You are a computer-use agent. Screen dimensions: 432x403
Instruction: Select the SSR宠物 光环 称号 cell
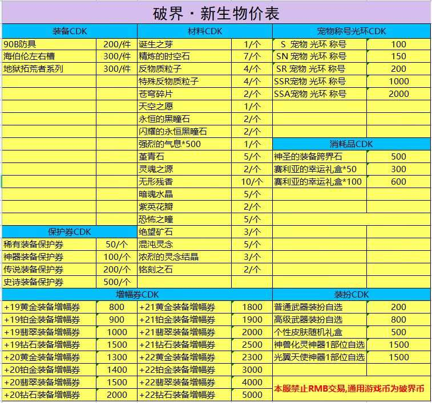(x=320, y=82)
